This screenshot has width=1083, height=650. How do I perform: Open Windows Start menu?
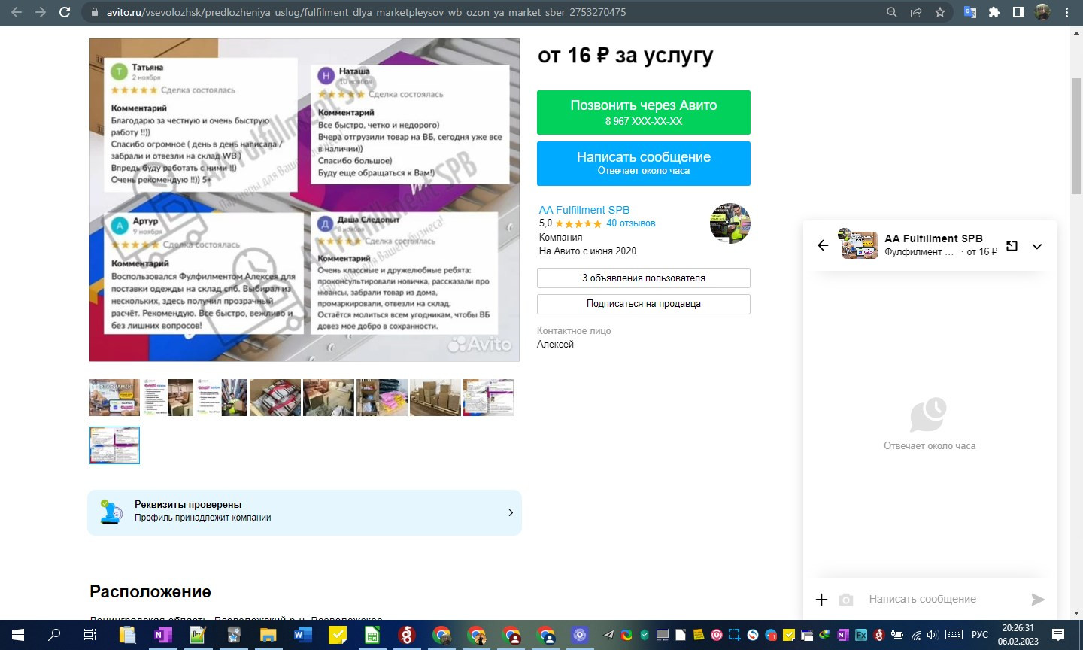(17, 635)
